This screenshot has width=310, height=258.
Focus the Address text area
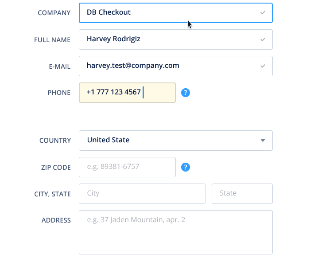coord(175,232)
